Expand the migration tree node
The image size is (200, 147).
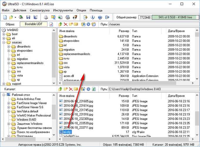click(9, 59)
